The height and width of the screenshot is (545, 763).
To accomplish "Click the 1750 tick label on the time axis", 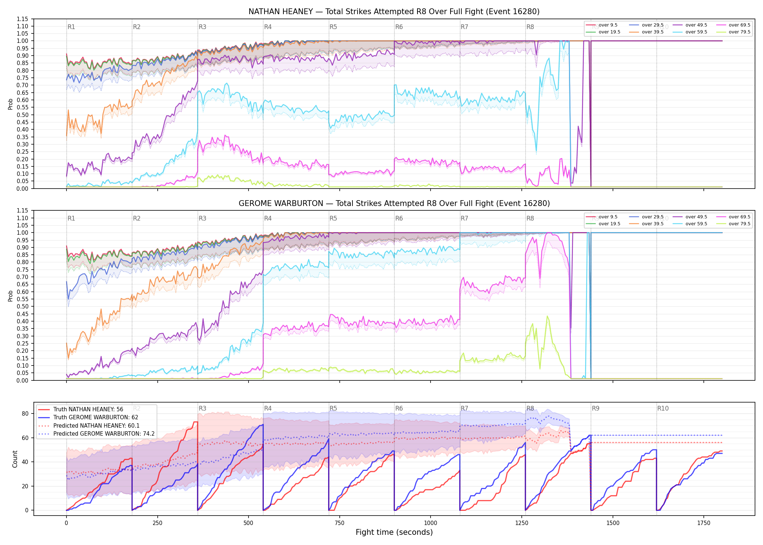I will click(x=704, y=523).
